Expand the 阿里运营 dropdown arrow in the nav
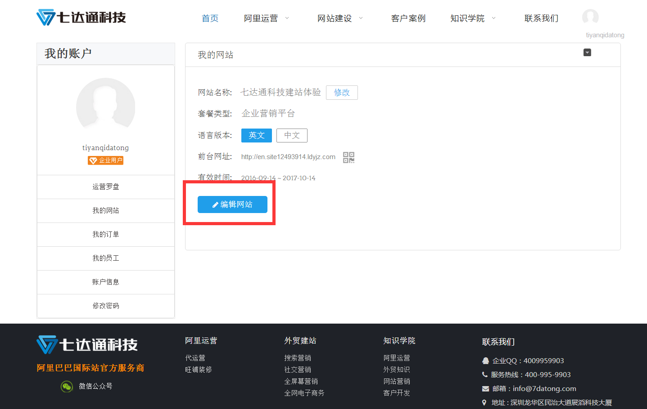 tap(287, 18)
